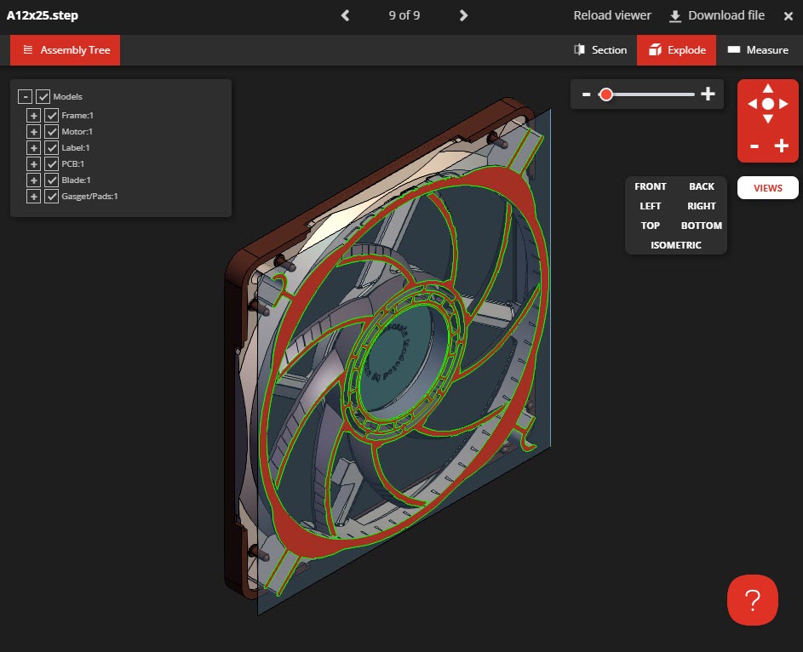Click Download file
Screen dimensions: 803x652
(x=716, y=15)
